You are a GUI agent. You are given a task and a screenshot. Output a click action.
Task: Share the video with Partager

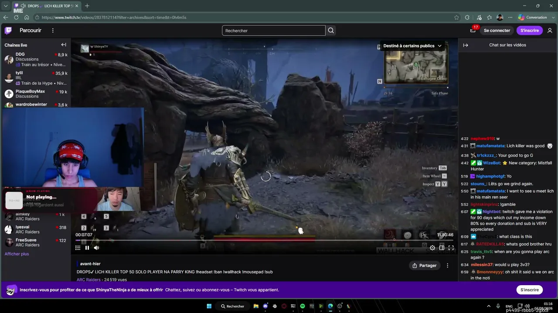(425, 266)
